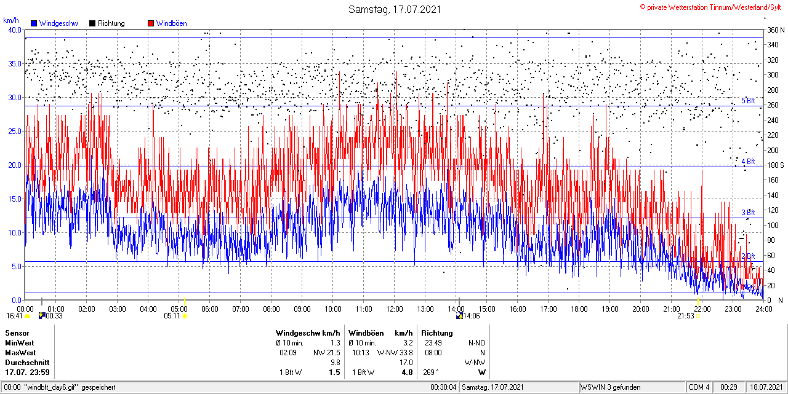
Task: Click the 17.0 average gust value
Action: [x=406, y=363]
